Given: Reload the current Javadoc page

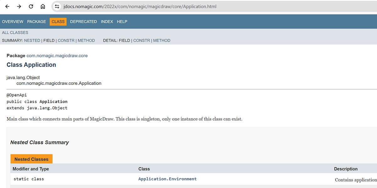Looking at the screenshot, I should coord(31,6).
